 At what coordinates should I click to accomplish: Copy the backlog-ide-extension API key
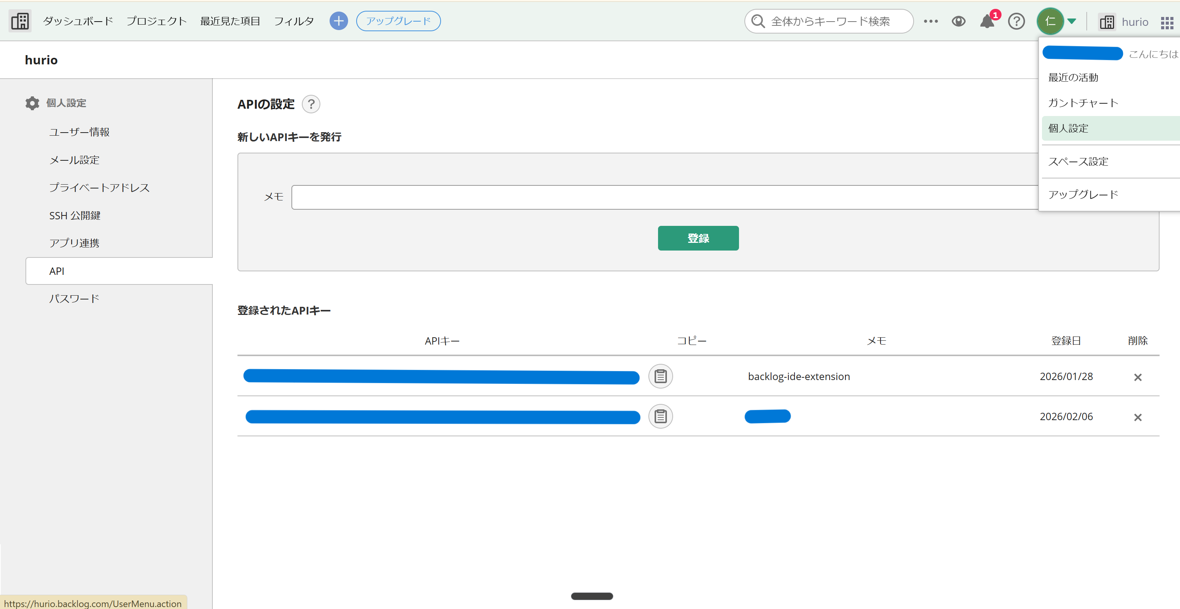click(x=660, y=376)
